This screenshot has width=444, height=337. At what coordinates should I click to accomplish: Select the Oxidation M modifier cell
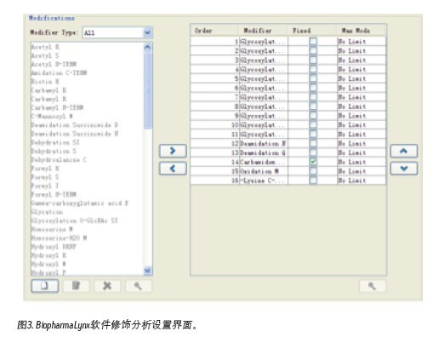[x=264, y=171]
